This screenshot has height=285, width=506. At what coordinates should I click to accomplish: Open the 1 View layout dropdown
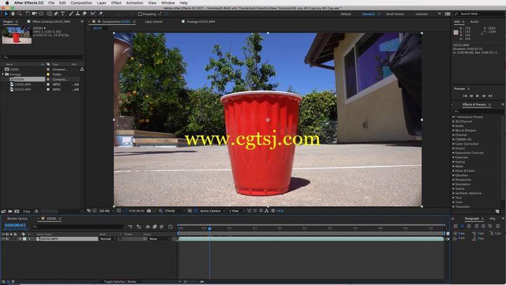pyautogui.click(x=237, y=211)
